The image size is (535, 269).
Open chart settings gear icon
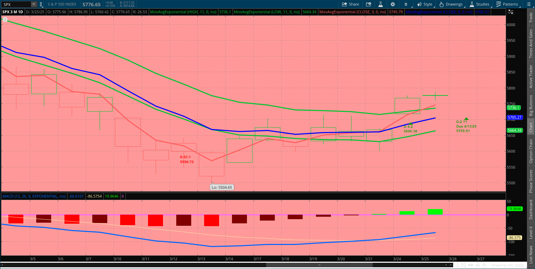tap(393, 4)
